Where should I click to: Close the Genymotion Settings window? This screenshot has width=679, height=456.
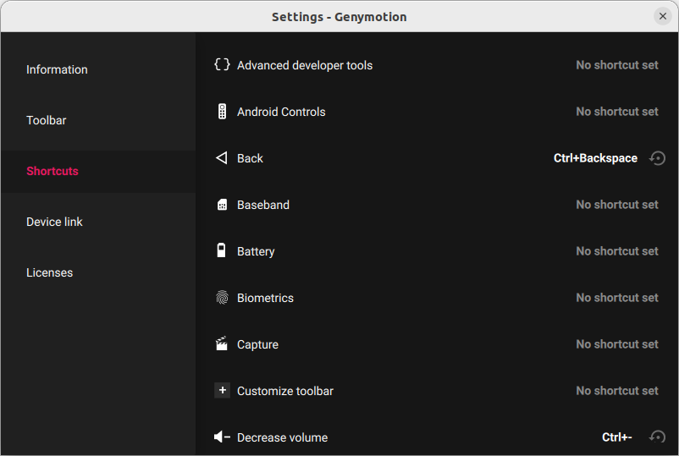pos(662,16)
